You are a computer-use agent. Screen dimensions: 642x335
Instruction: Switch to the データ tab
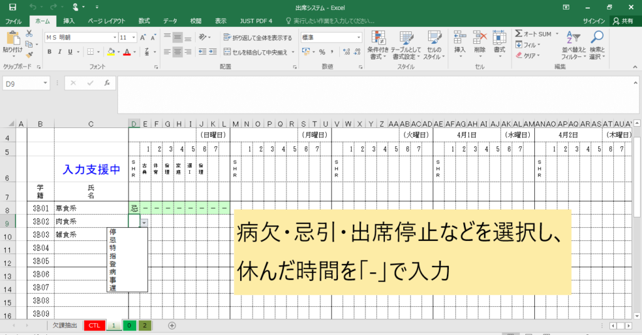tap(170, 21)
